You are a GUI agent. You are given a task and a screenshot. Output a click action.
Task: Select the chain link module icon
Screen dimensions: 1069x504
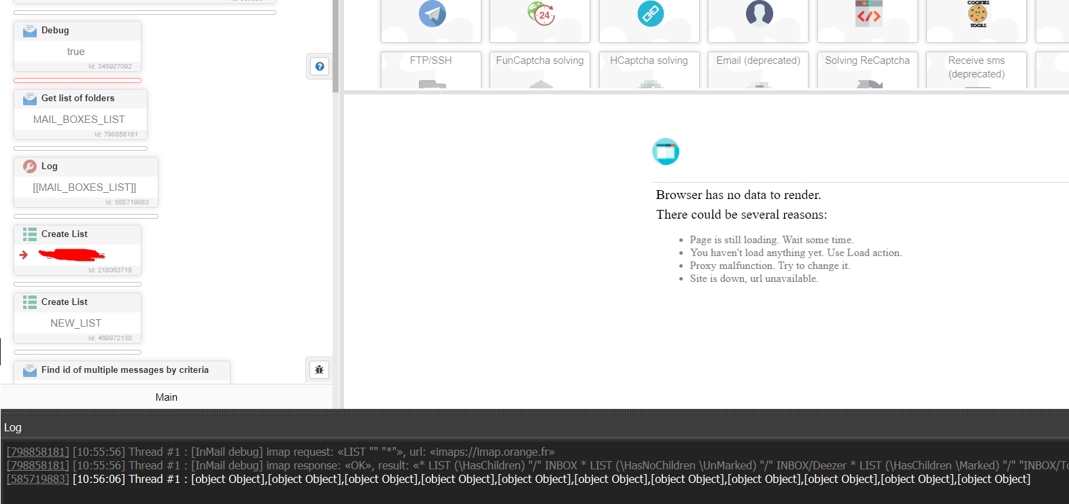click(x=650, y=14)
